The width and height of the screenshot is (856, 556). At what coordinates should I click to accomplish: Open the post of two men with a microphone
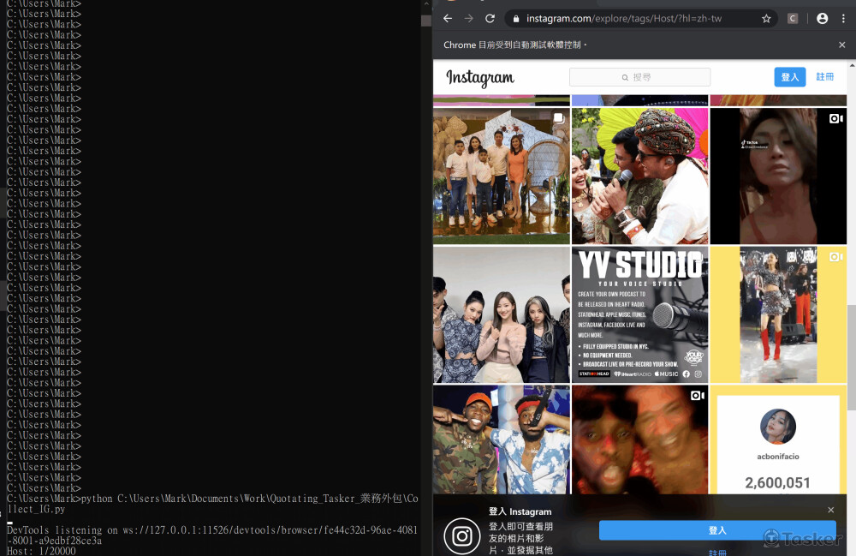(501, 439)
